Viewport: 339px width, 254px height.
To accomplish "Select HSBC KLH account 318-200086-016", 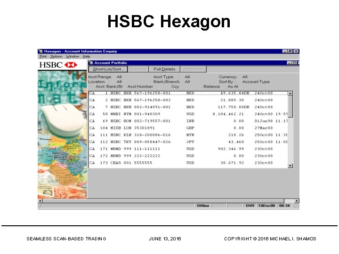I will 188,135.
